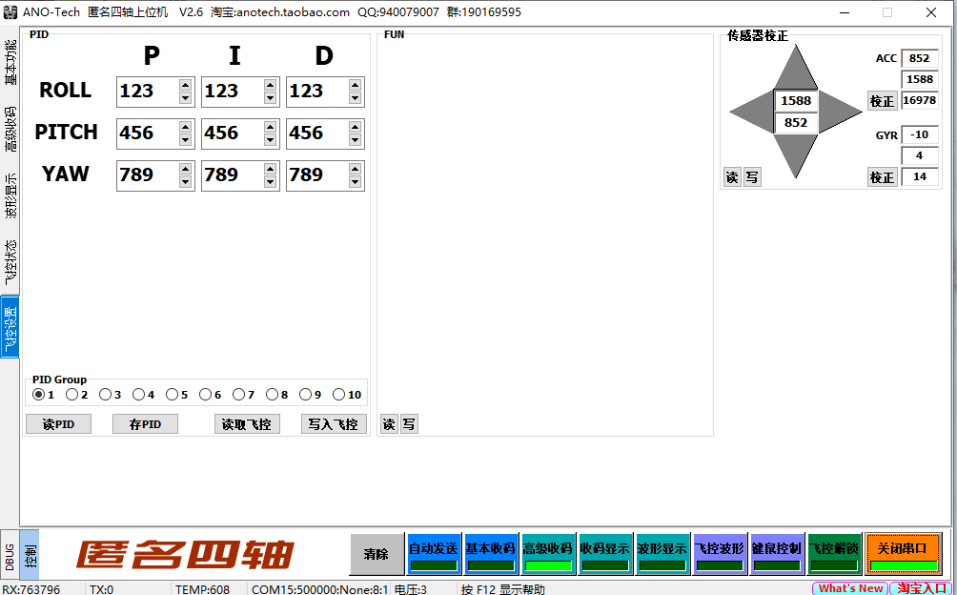This screenshot has width=957, height=595.
Task: Increase ROLL P value with up spinner
Action: click(x=186, y=85)
